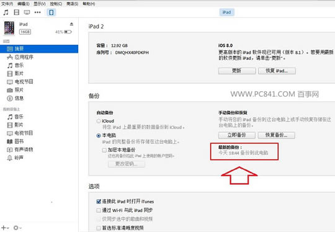Uncheck 连接此 iPad 时打开 iTunes

tap(99, 202)
